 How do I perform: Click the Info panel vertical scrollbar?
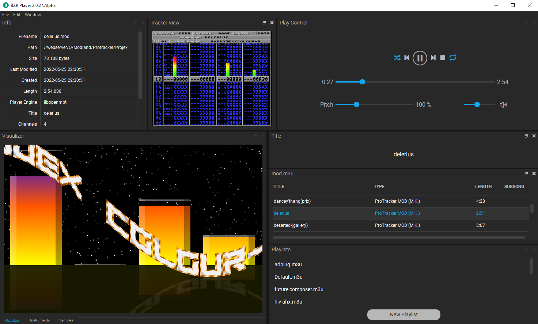click(140, 65)
